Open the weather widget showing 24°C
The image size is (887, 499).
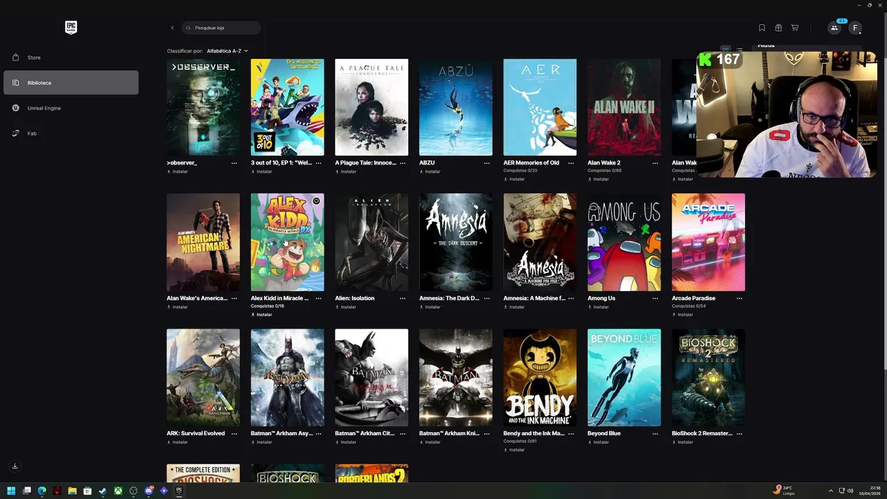(x=785, y=491)
